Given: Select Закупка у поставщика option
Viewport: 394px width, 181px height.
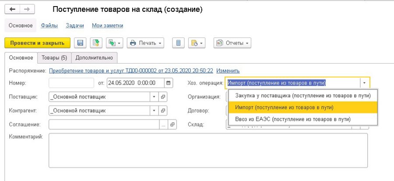Looking at the screenshot, I should click(303, 96).
